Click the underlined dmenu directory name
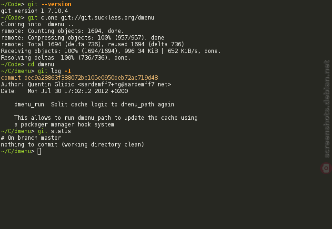Screen dimensions: 332x229 pos(46,64)
